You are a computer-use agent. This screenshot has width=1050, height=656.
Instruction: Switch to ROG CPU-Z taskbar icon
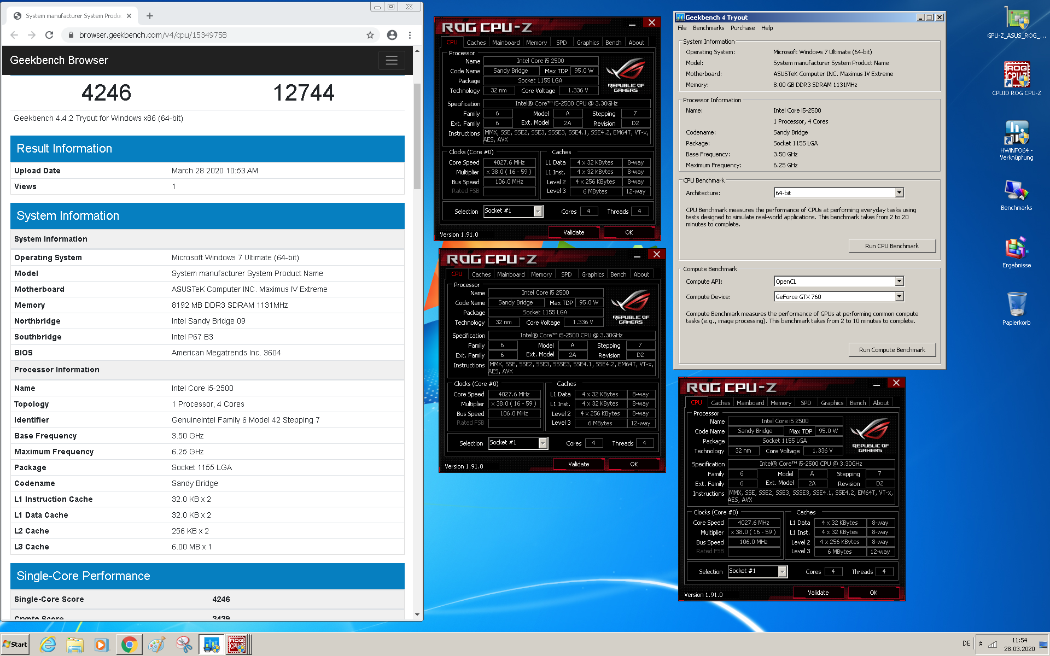(238, 645)
